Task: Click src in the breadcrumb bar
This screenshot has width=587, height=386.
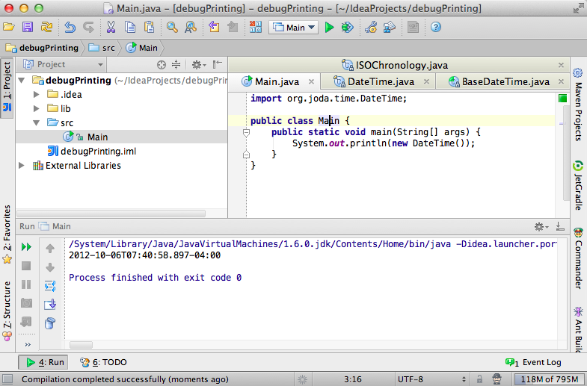Action: point(102,48)
